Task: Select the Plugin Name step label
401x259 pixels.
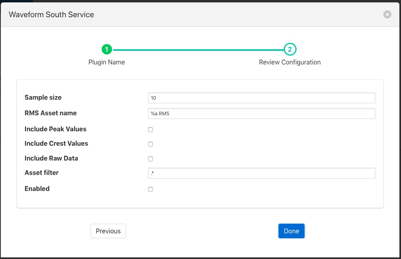Action: (x=106, y=62)
